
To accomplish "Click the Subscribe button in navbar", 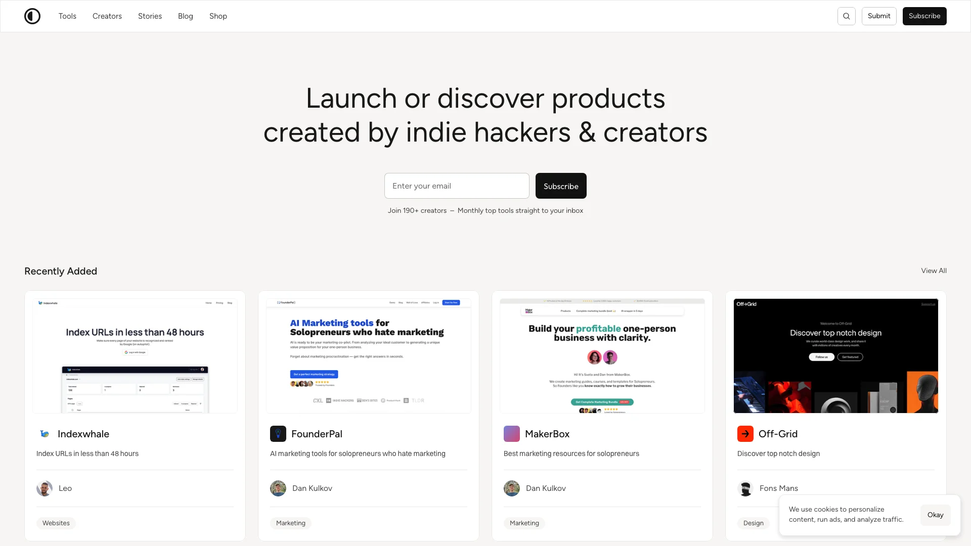I will (924, 16).
